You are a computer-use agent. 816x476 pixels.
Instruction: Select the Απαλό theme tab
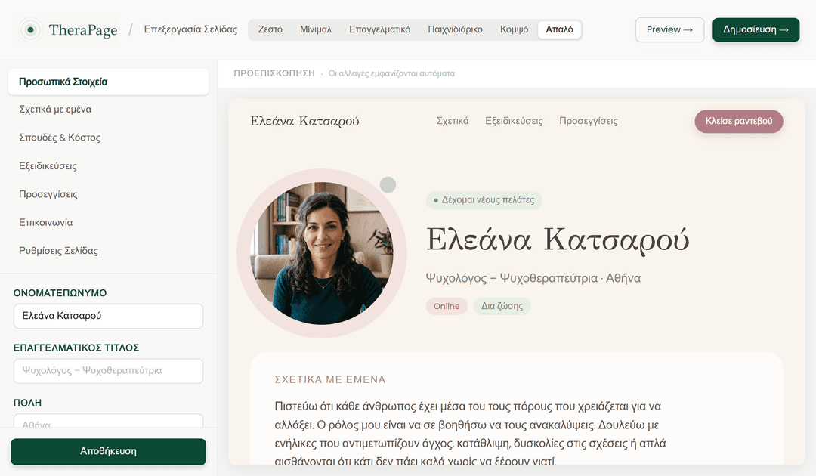559,29
